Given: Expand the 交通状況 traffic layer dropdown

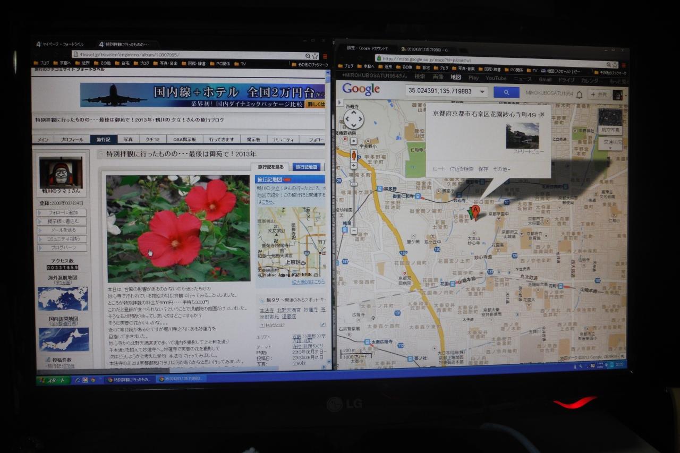Looking at the screenshot, I should 610,143.
